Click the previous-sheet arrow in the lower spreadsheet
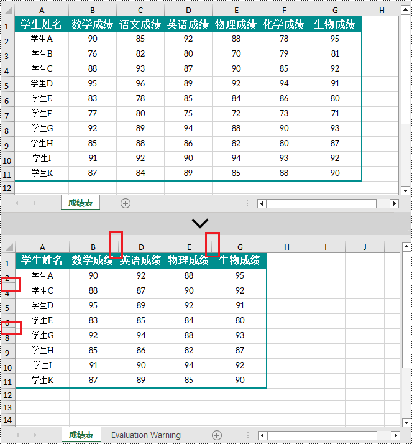Image resolution: width=412 pixels, height=444 pixels. click(x=17, y=435)
